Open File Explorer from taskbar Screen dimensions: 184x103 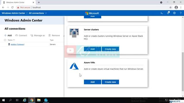39,100
